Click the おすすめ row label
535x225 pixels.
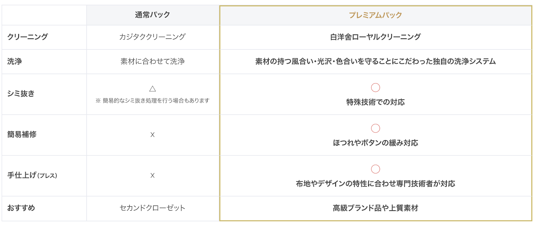coord(21,208)
